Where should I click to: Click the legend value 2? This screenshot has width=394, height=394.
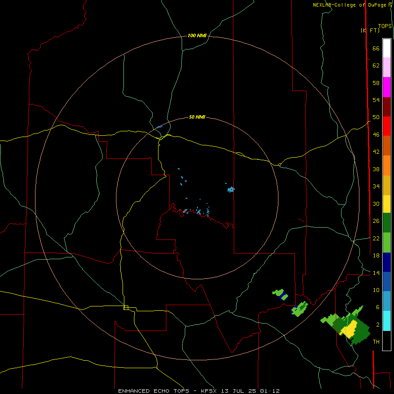click(377, 325)
